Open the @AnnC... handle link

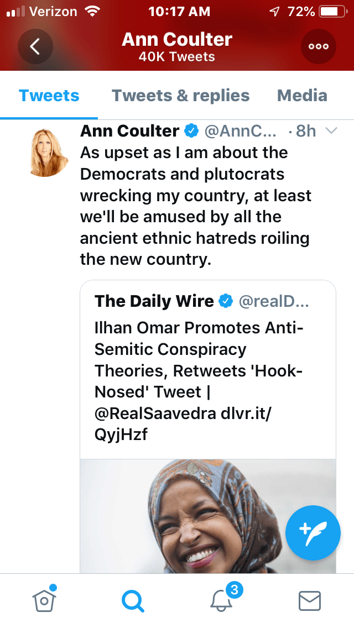(x=240, y=131)
